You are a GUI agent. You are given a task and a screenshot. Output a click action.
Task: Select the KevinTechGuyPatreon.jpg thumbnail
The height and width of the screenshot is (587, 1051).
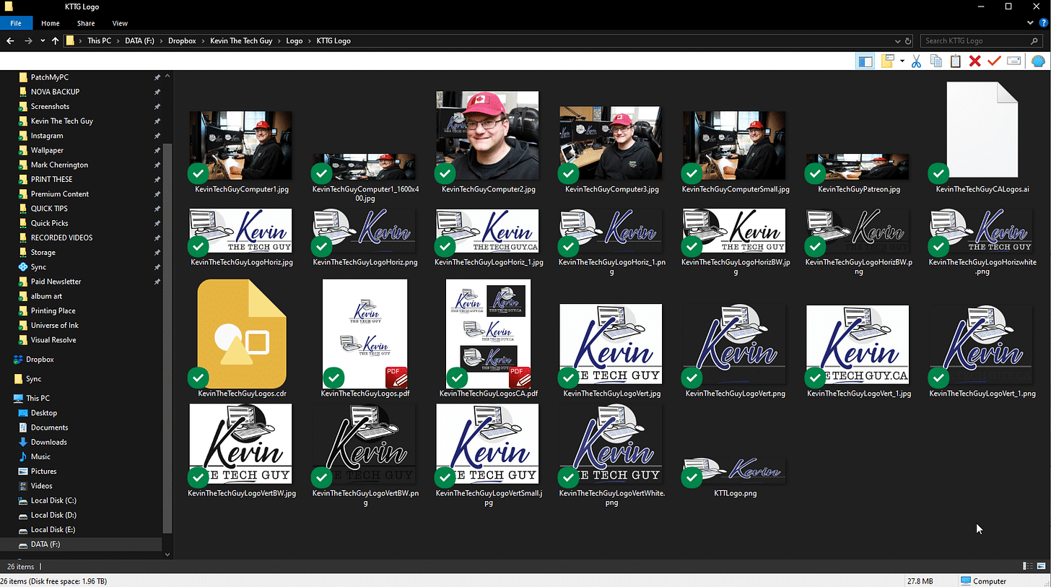(857, 167)
